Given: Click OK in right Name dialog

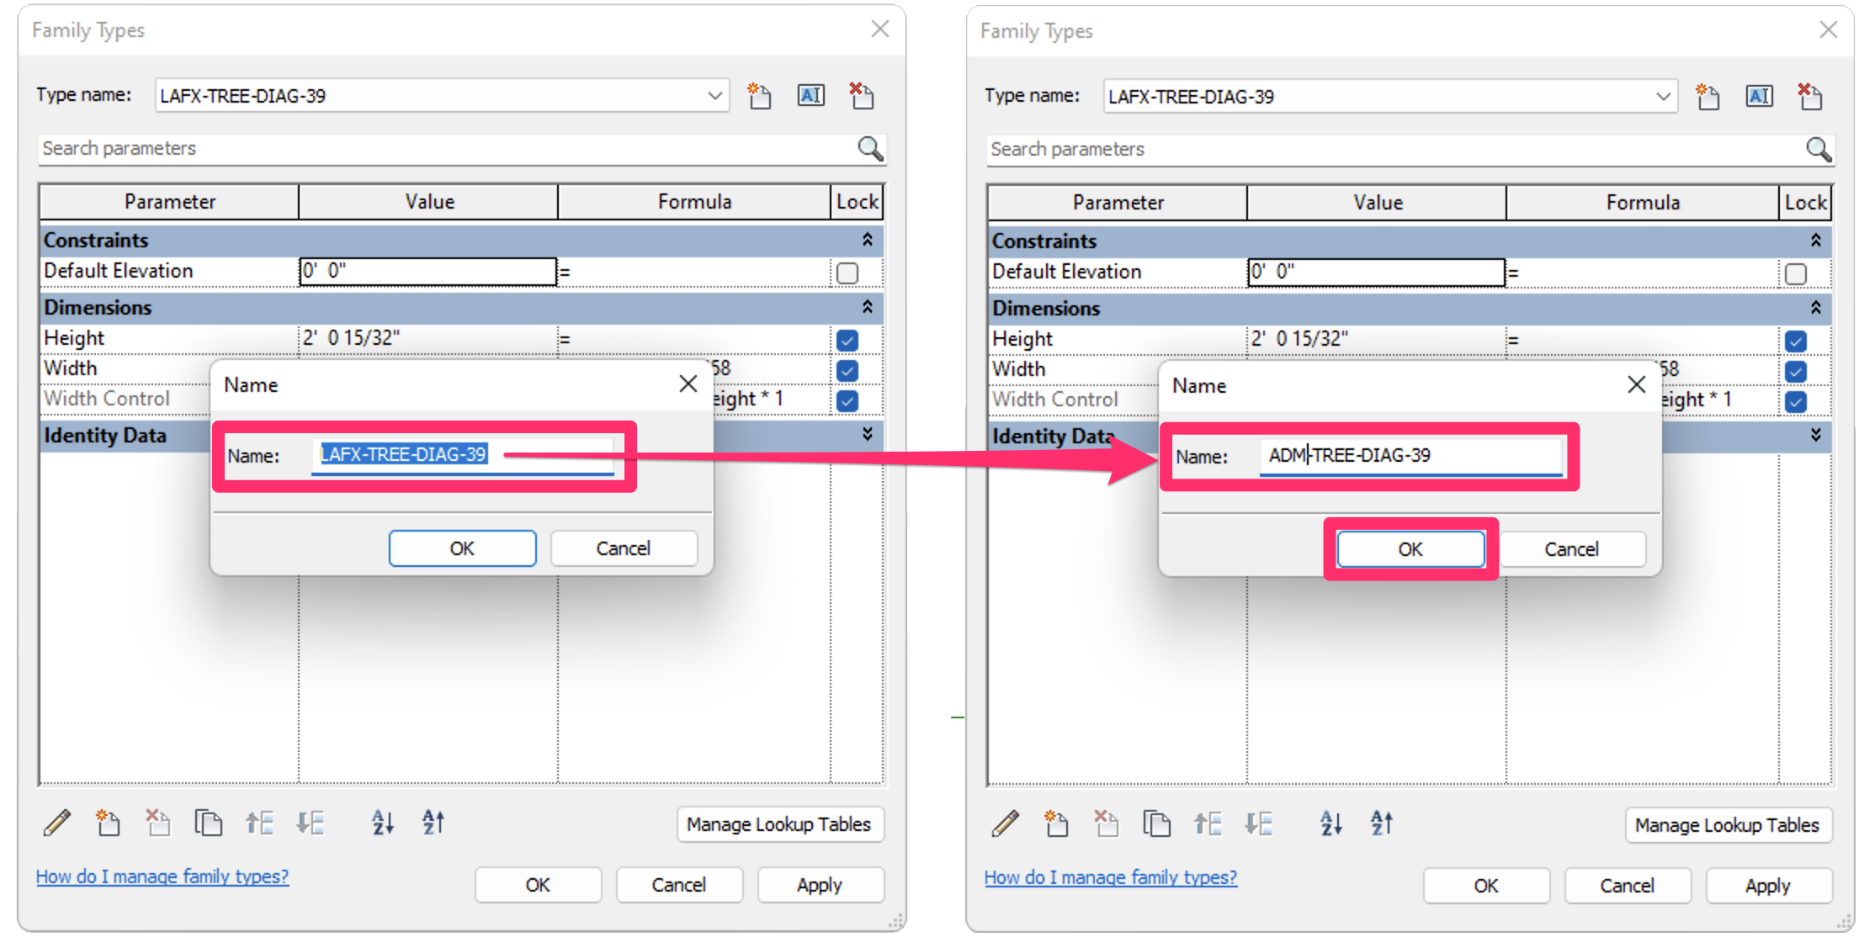Looking at the screenshot, I should (x=1410, y=549).
